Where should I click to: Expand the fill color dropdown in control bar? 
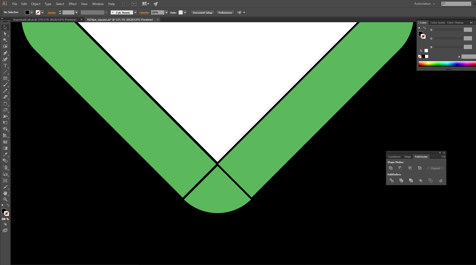pos(32,13)
